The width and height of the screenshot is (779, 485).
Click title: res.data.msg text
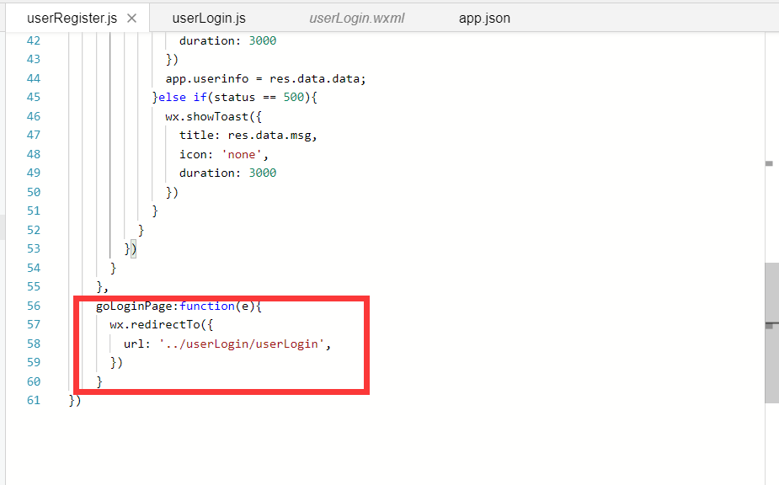pyautogui.click(x=248, y=136)
